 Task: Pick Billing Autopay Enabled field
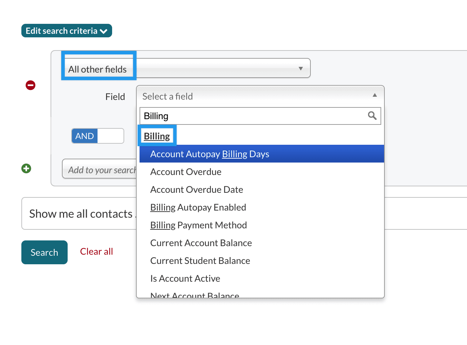click(x=198, y=207)
